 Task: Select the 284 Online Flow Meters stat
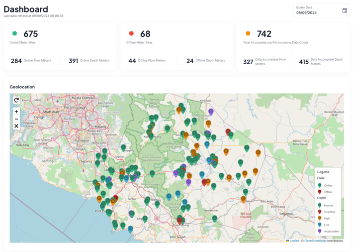click(x=16, y=61)
